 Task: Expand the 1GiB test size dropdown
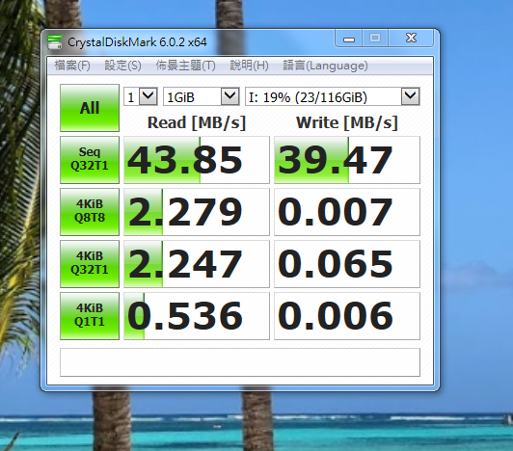pyautogui.click(x=202, y=96)
